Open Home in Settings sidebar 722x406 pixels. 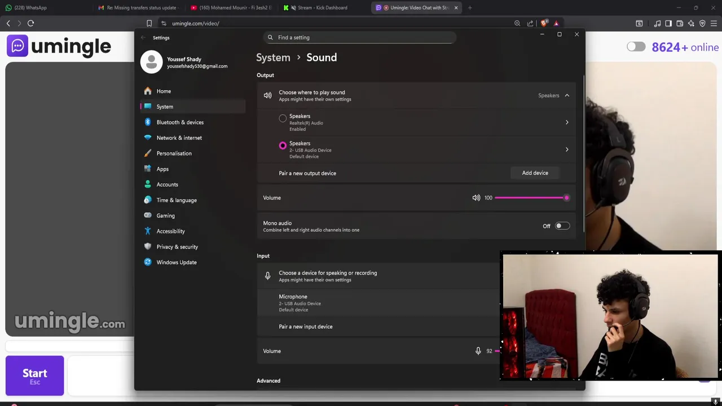[x=192, y=91]
